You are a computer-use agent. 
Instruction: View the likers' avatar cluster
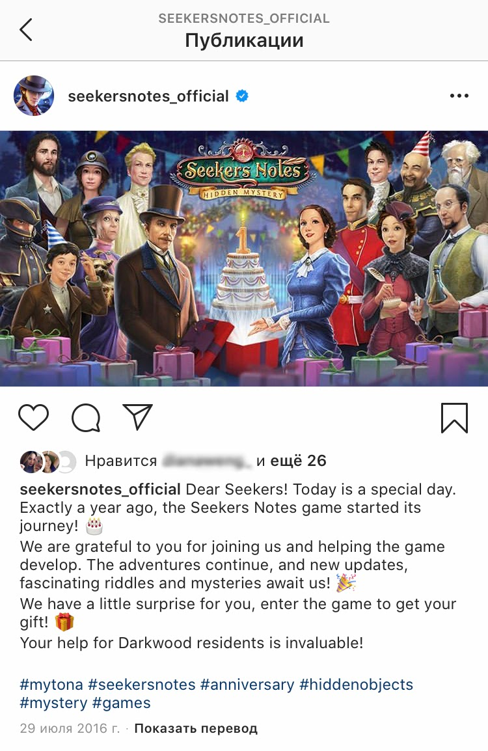(x=48, y=461)
